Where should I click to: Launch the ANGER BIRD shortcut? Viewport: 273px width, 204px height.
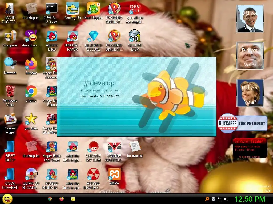[52, 41]
